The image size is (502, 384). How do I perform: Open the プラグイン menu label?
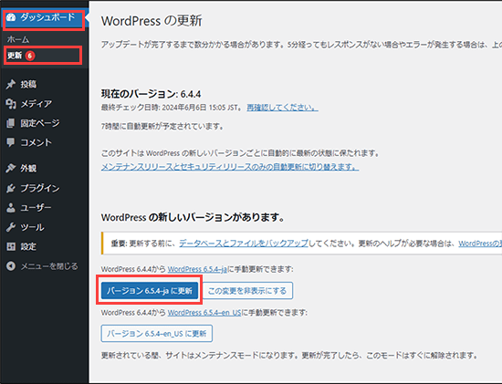coord(40,188)
